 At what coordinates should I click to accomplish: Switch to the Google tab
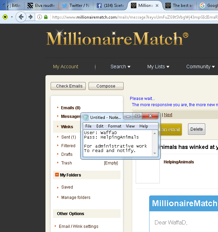208,6
